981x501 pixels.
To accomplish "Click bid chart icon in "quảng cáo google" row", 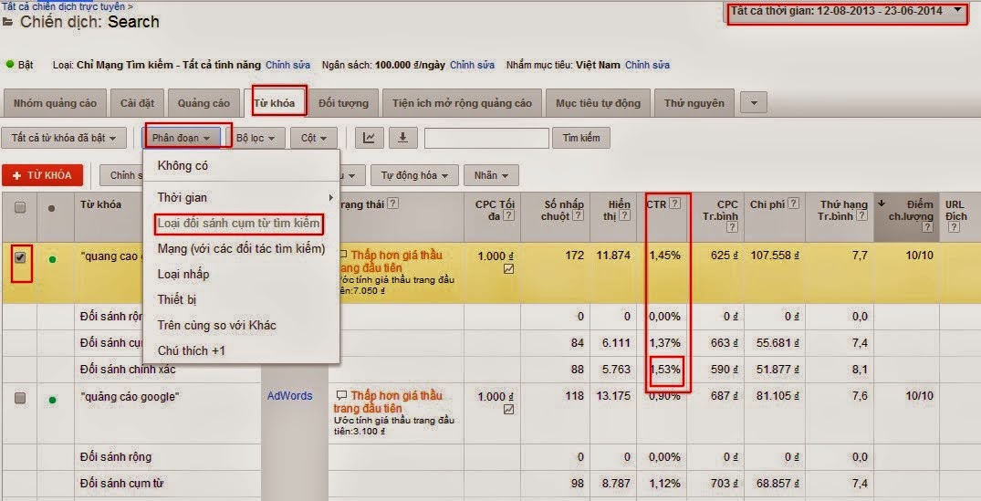I will (508, 410).
